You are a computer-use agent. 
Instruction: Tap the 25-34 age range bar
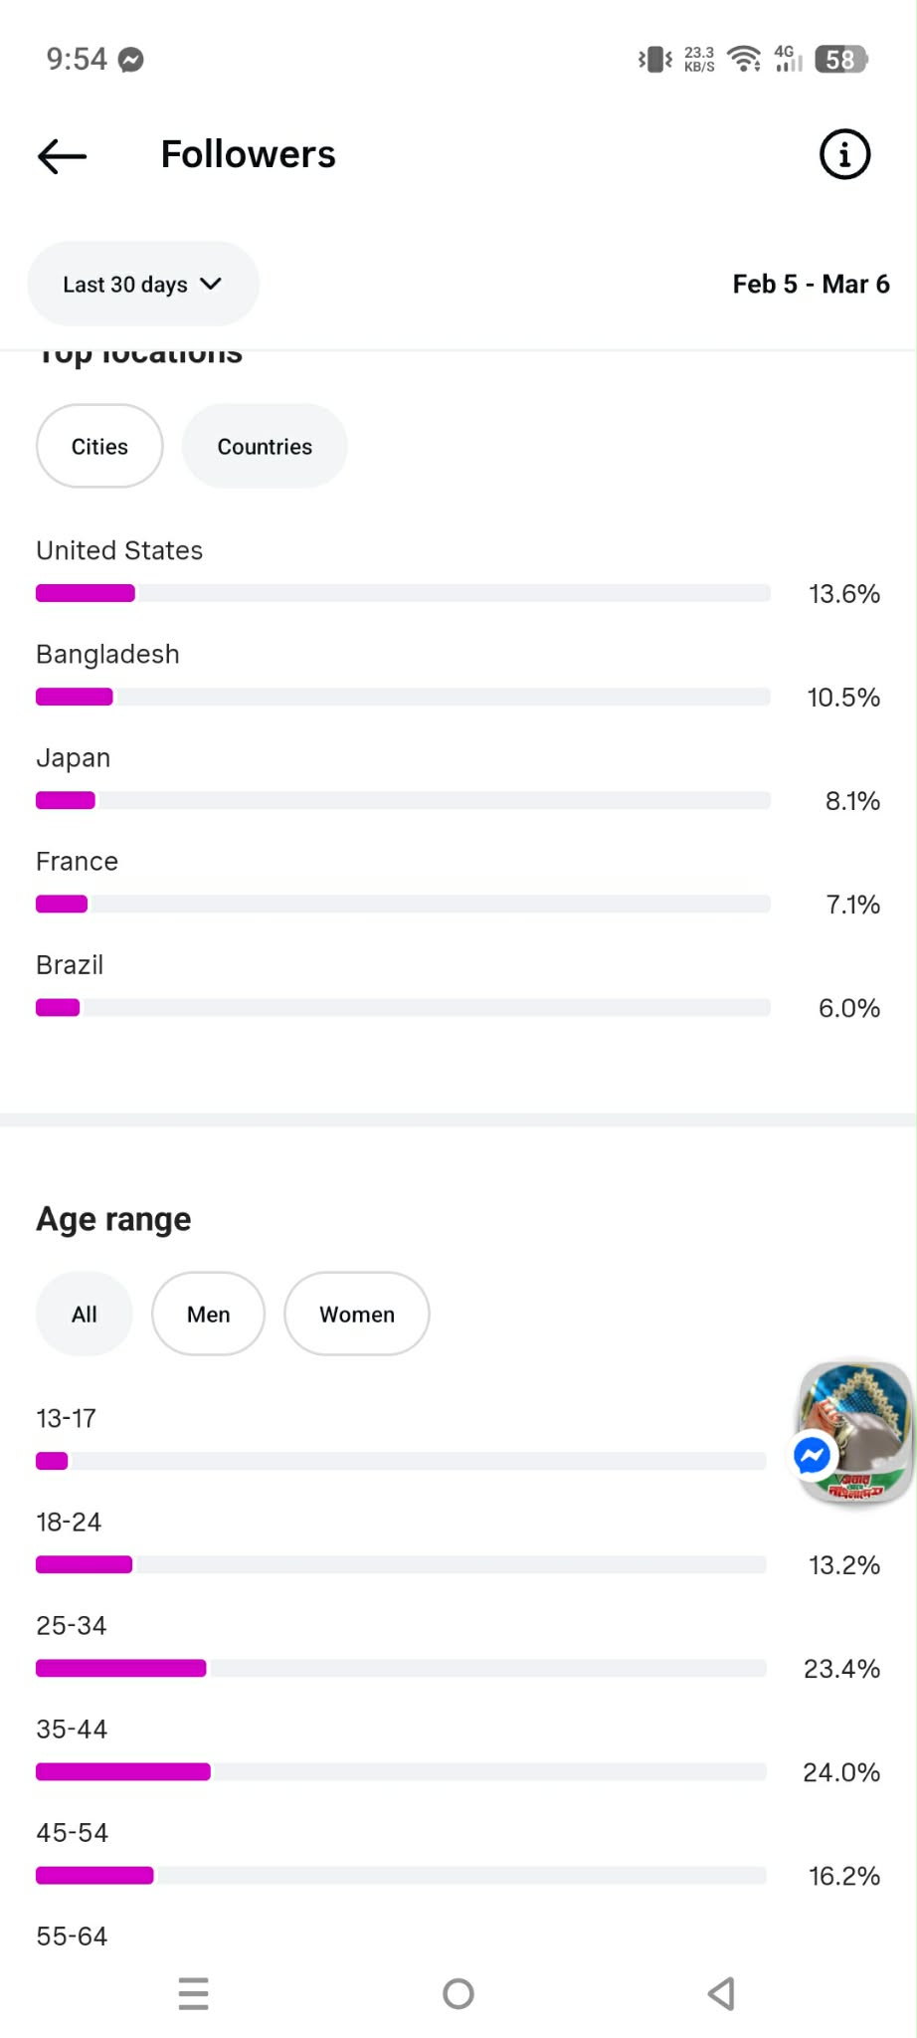(401, 1668)
